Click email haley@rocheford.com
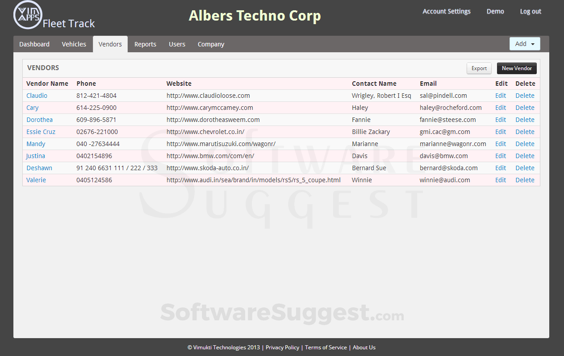564x356 pixels. [451, 108]
